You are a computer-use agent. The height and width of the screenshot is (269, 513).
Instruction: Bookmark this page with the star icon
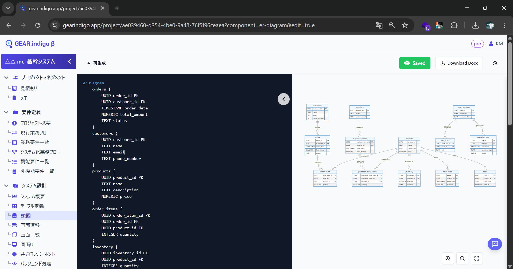405,25
